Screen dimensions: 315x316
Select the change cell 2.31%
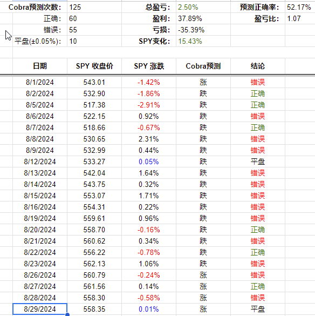click(x=149, y=139)
